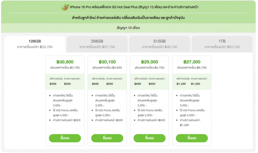Click the ฿30,600 price heading
Screen dimensions: 258x153
coord(65,62)
